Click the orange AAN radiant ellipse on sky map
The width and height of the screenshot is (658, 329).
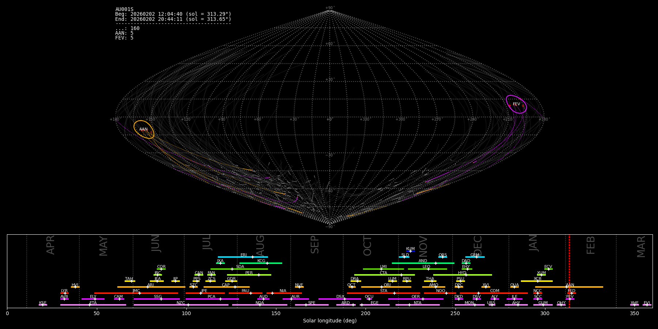[144, 129]
